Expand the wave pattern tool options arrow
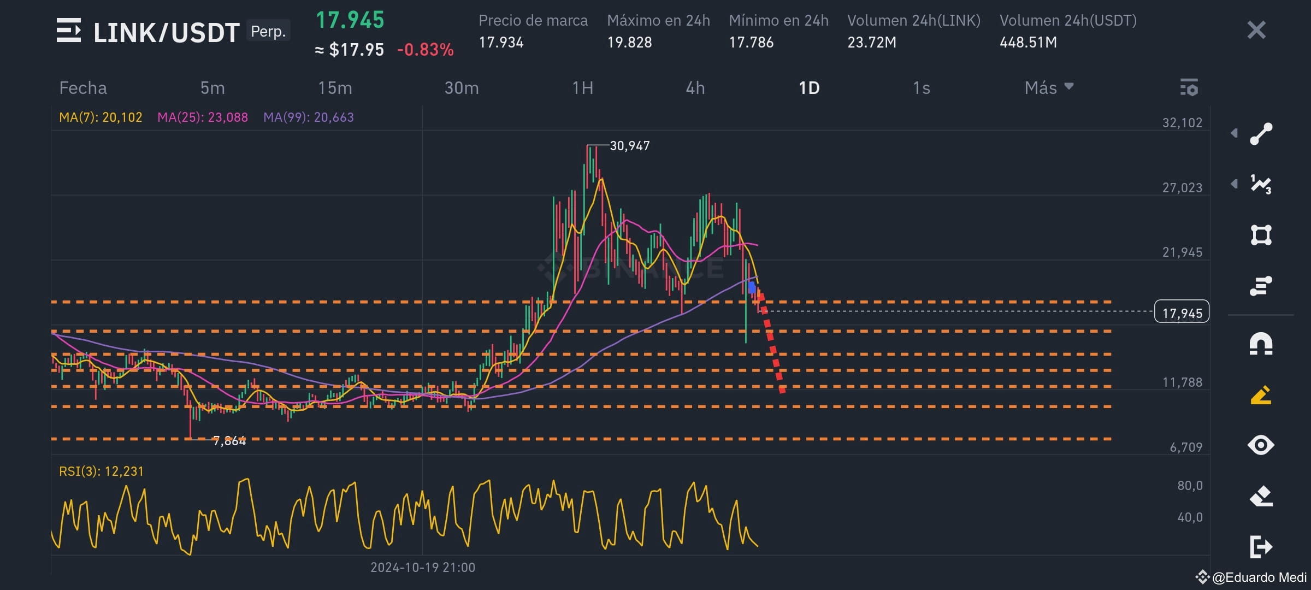The height and width of the screenshot is (590, 1311). point(1234,184)
